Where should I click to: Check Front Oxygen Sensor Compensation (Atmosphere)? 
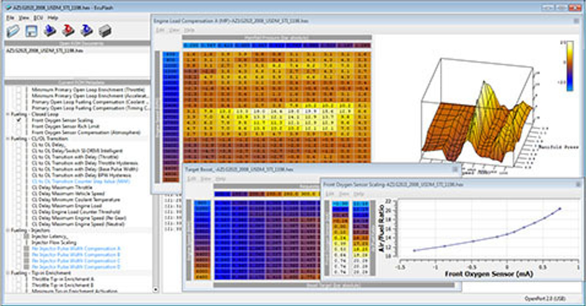19,132
